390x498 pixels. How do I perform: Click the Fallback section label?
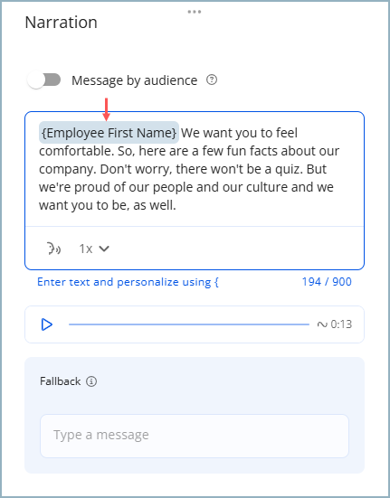click(60, 381)
